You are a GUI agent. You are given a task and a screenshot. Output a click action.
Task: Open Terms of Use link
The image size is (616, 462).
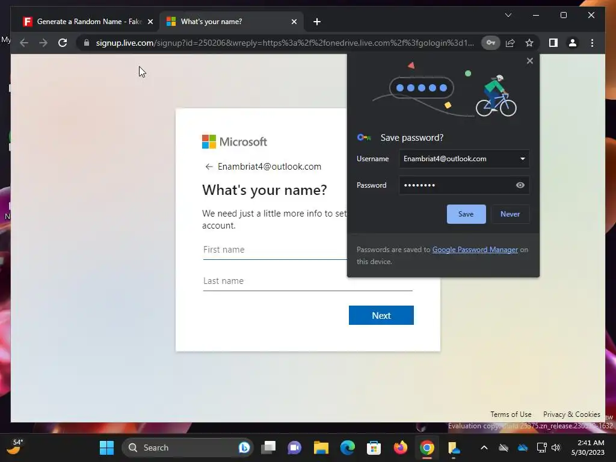(x=511, y=414)
